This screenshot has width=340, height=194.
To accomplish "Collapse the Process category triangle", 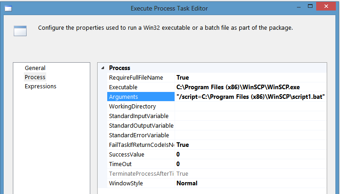I will 103,68.
